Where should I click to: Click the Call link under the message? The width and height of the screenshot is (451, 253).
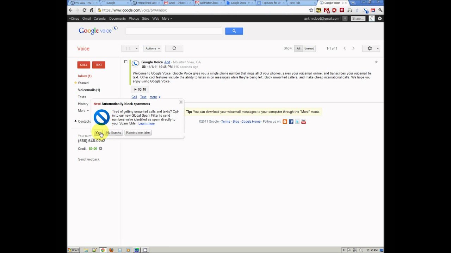coord(134,97)
